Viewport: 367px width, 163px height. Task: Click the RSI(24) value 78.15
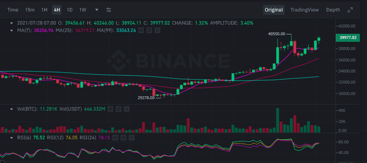(104, 138)
